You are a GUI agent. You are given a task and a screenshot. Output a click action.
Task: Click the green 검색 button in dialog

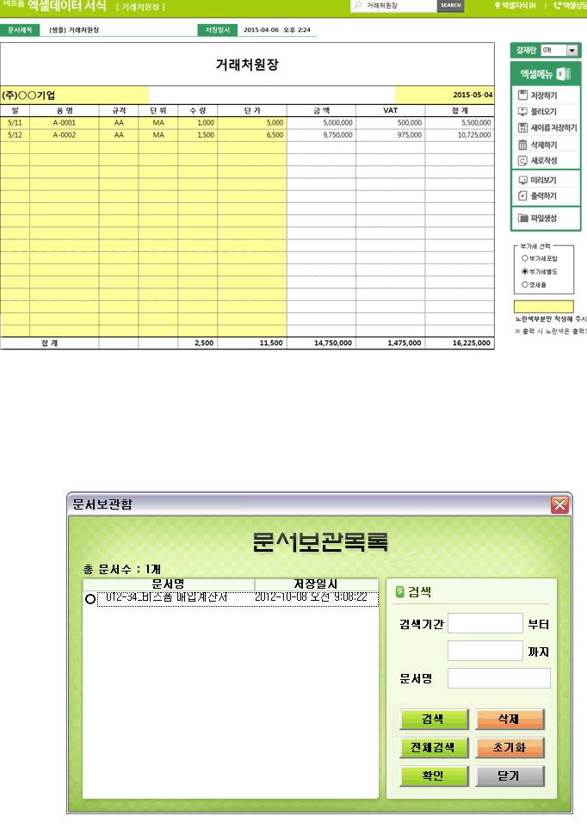[x=434, y=720]
